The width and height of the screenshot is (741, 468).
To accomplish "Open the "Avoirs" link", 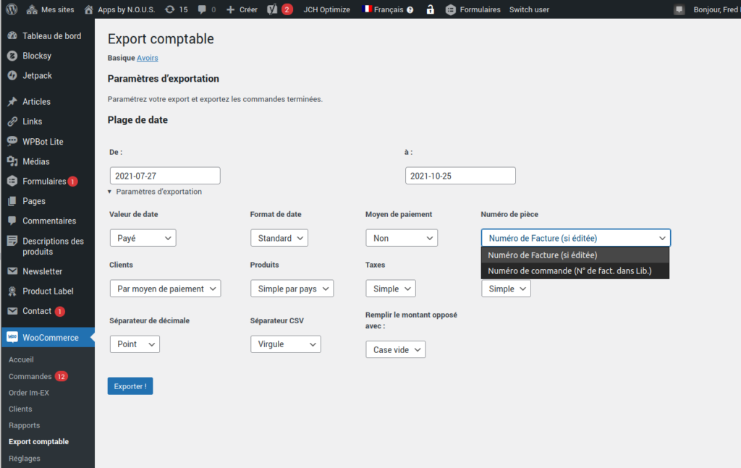I will pyautogui.click(x=147, y=57).
